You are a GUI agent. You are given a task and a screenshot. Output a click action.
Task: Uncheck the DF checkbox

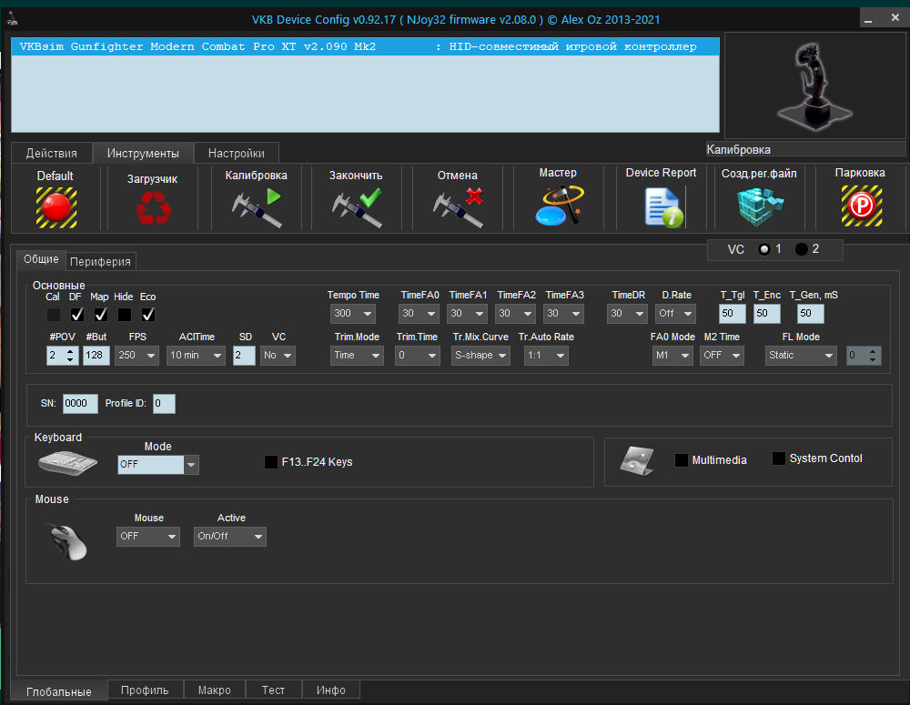point(77,315)
